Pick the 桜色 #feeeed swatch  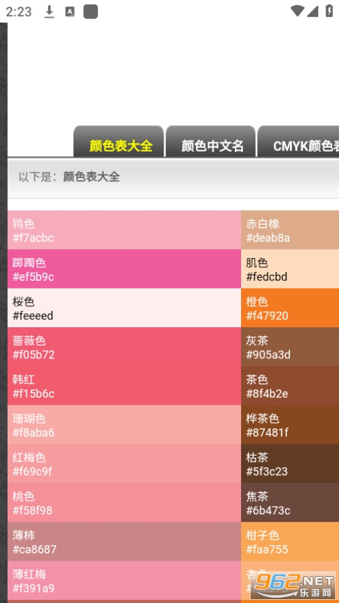coord(124,308)
